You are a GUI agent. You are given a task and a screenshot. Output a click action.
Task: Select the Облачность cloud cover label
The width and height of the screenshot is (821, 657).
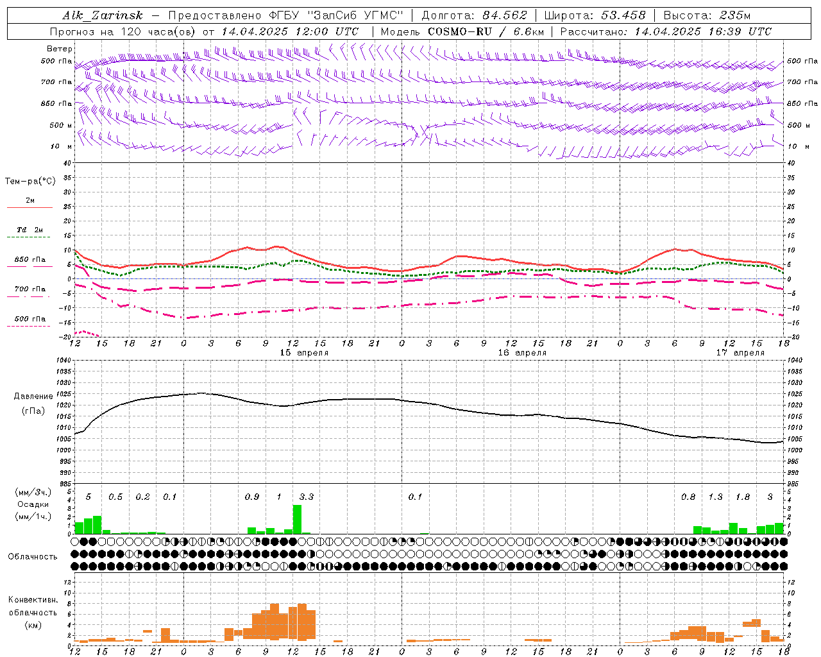(33, 557)
